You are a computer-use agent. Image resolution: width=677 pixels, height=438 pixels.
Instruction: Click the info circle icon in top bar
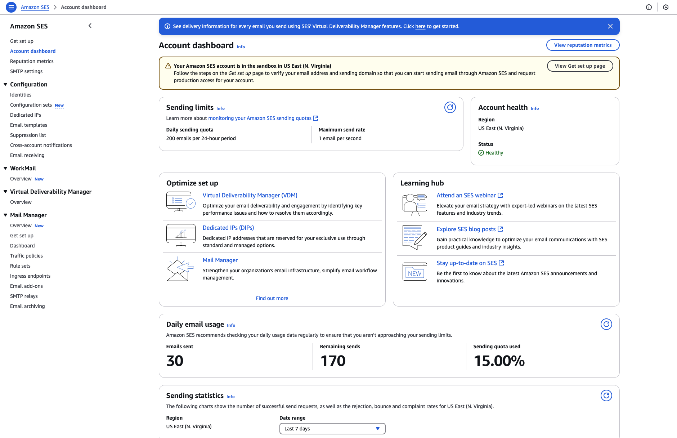pos(649,7)
